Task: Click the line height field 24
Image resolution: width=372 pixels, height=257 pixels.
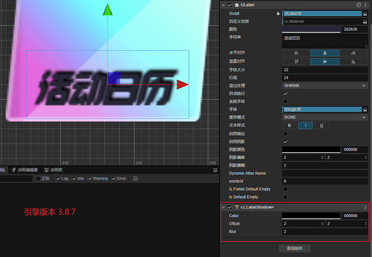Action: tap(325, 78)
